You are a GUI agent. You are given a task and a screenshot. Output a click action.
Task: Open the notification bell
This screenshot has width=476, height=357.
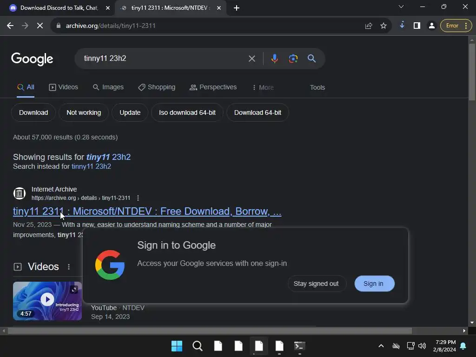(x=463, y=346)
